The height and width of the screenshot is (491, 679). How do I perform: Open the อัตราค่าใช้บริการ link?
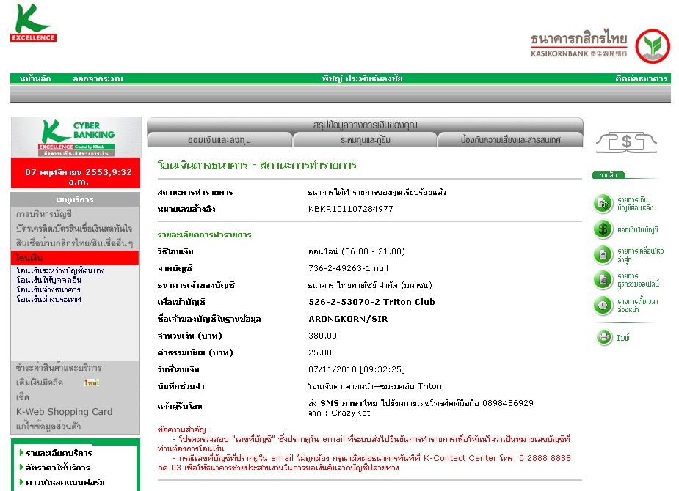(57, 468)
